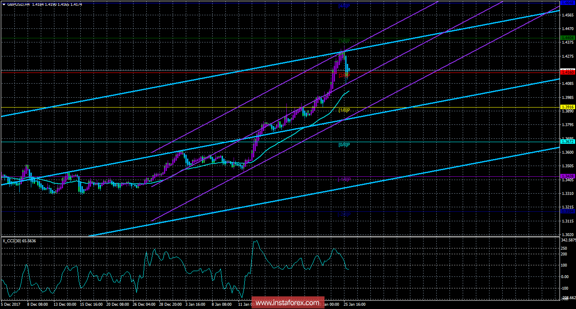
Task: Collapse the chart header with the triangle icon
Action: click(4, 3)
